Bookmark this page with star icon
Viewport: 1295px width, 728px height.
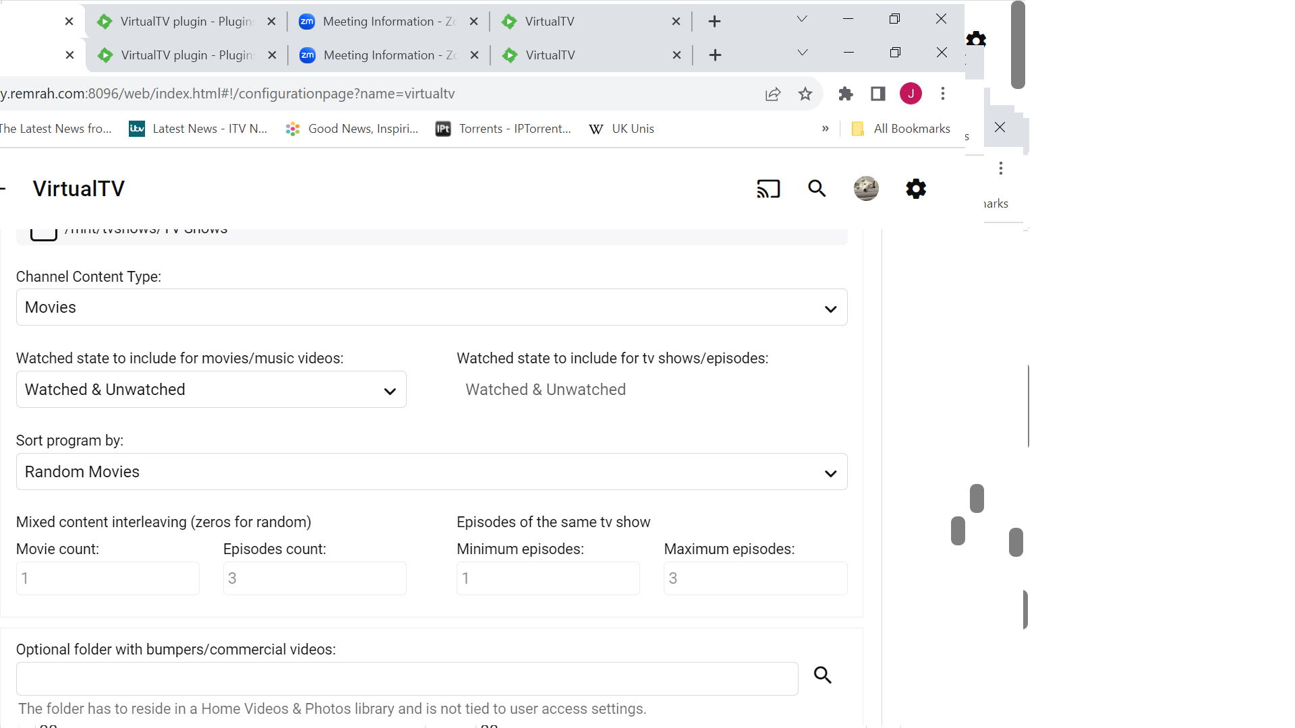click(x=805, y=94)
